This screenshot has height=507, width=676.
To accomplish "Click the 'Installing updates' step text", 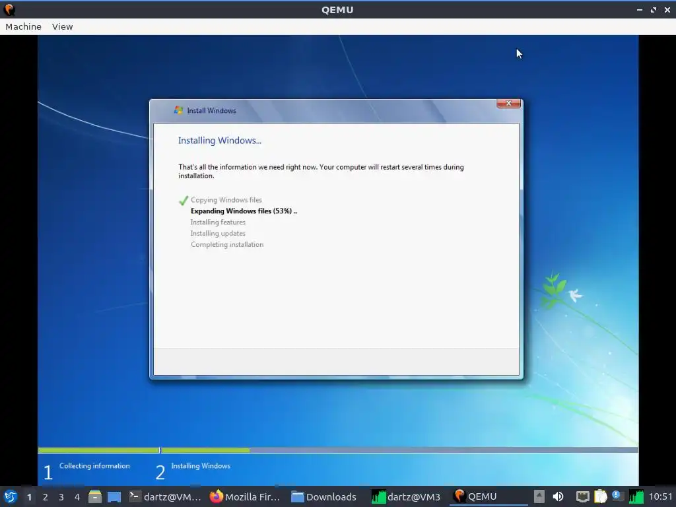I will 218,234.
